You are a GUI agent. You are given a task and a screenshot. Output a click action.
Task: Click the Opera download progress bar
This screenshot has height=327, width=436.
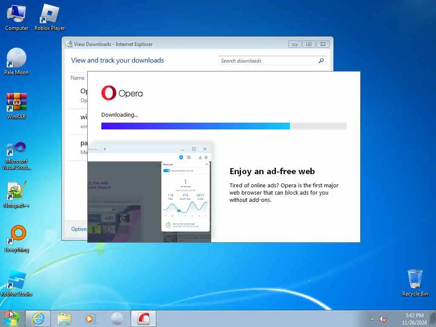tap(224, 126)
